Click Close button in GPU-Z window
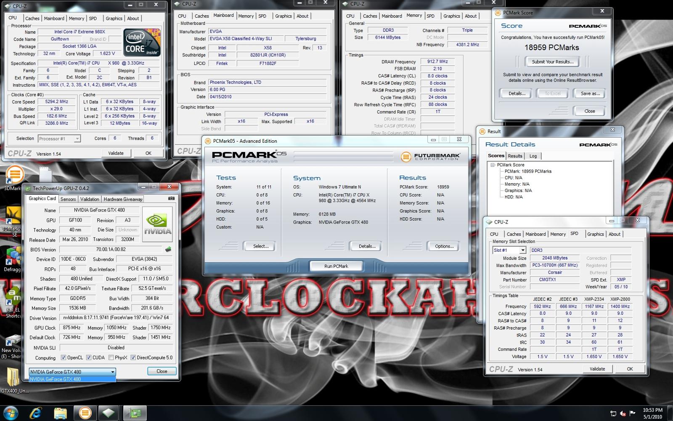 (x=162, y=371)
